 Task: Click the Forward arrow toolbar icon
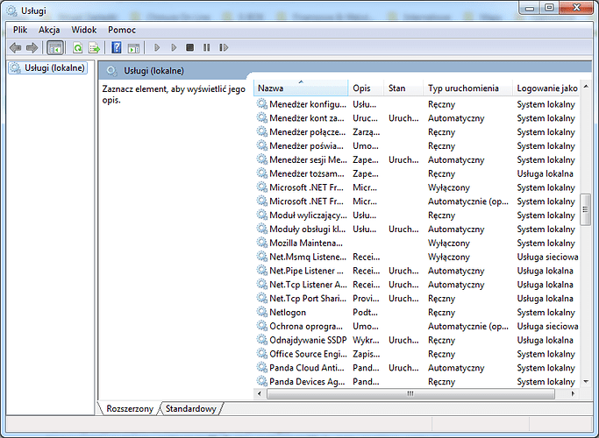click(32, 47)
